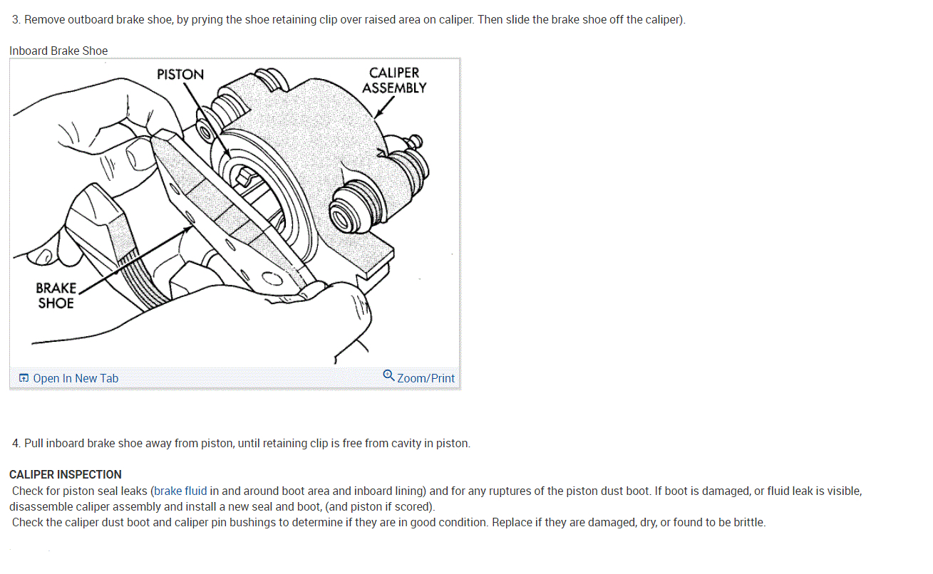Follow the 'brake fluid' hyperlink
933x574 pixels.
[181, 491]
